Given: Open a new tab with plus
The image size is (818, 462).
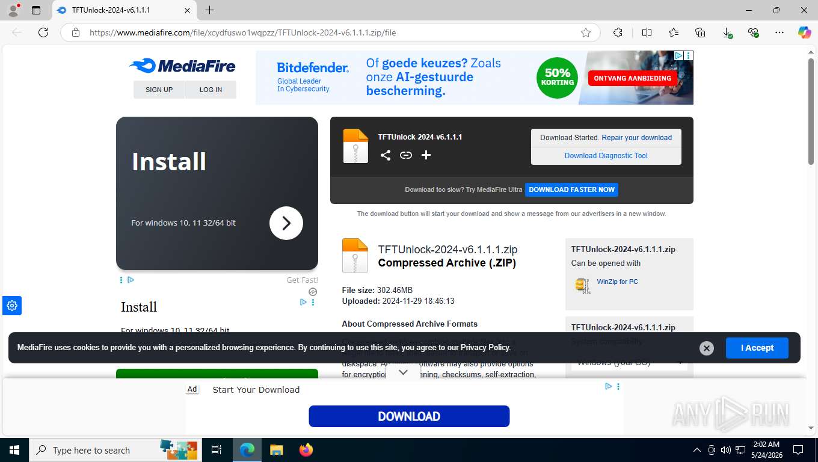Looking at the screenshot, I should coord(209,10).
